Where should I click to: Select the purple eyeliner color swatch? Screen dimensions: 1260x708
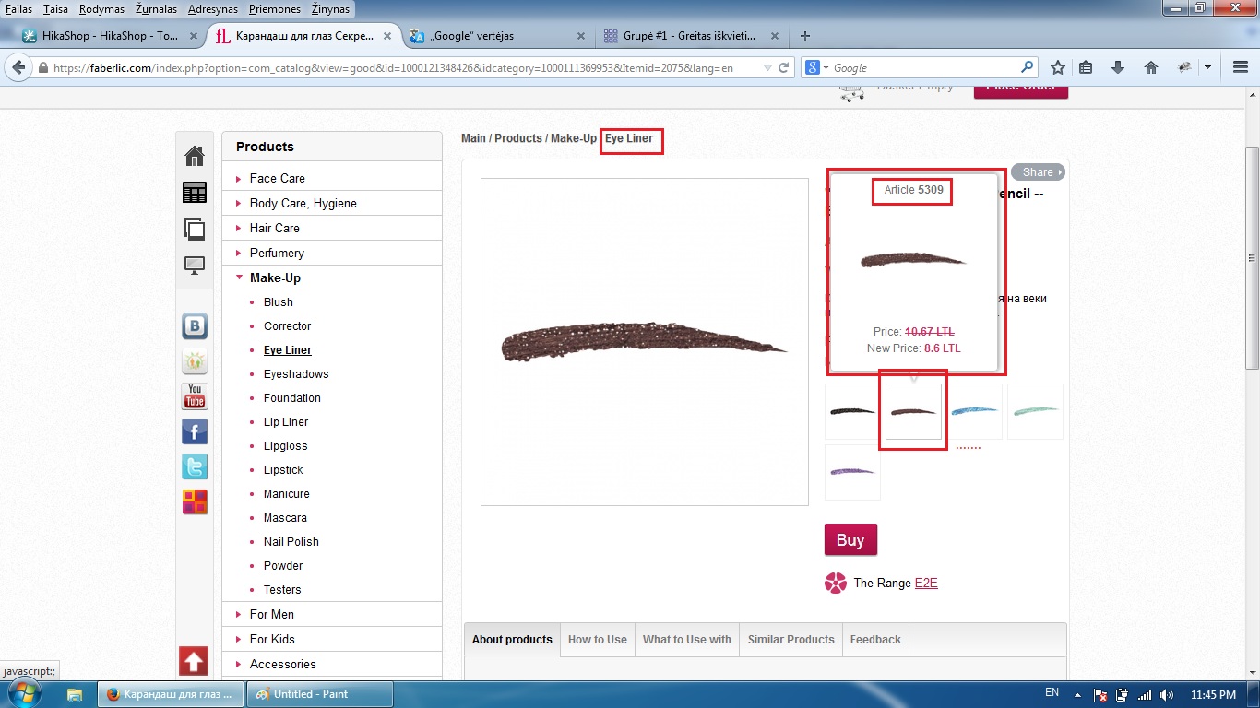click(852, 472)
